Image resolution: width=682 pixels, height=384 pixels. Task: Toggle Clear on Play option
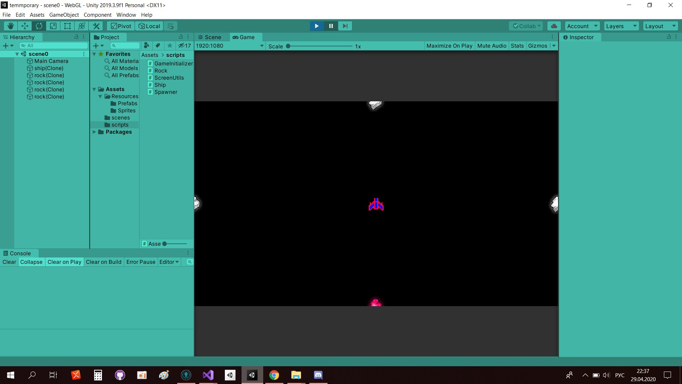tap(64, 262)
